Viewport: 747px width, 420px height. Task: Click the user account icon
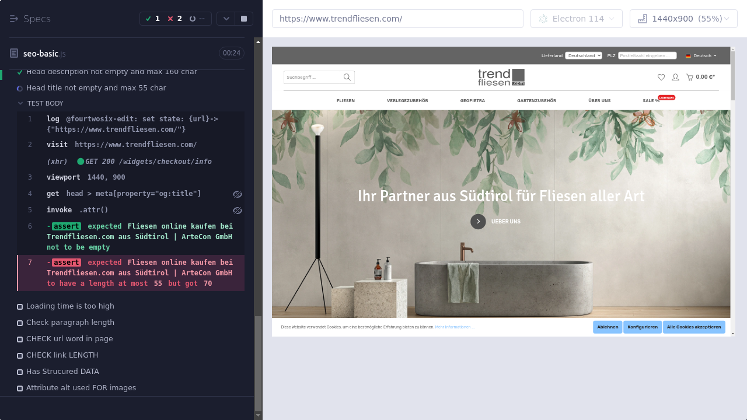click(675, 77)
